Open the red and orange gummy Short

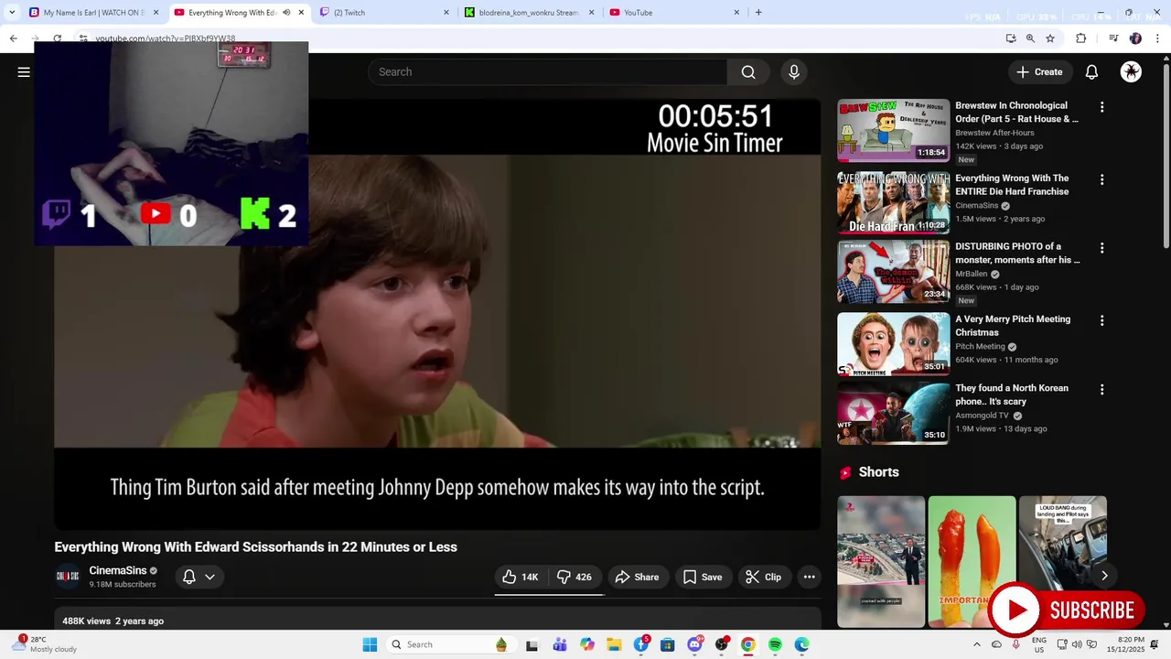[x=972, y=561]
